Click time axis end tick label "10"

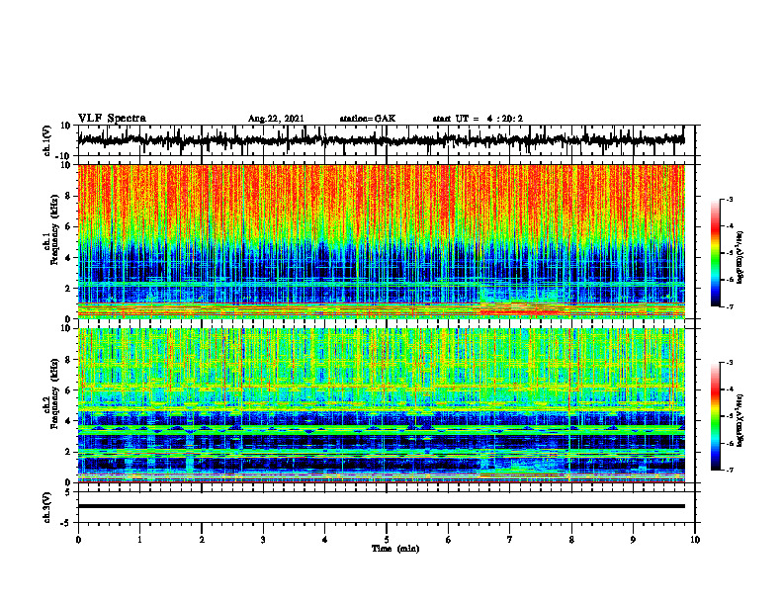coord(695,540)
